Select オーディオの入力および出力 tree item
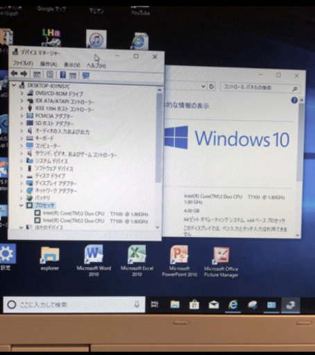The image size is (315, 355). (62, 131)
